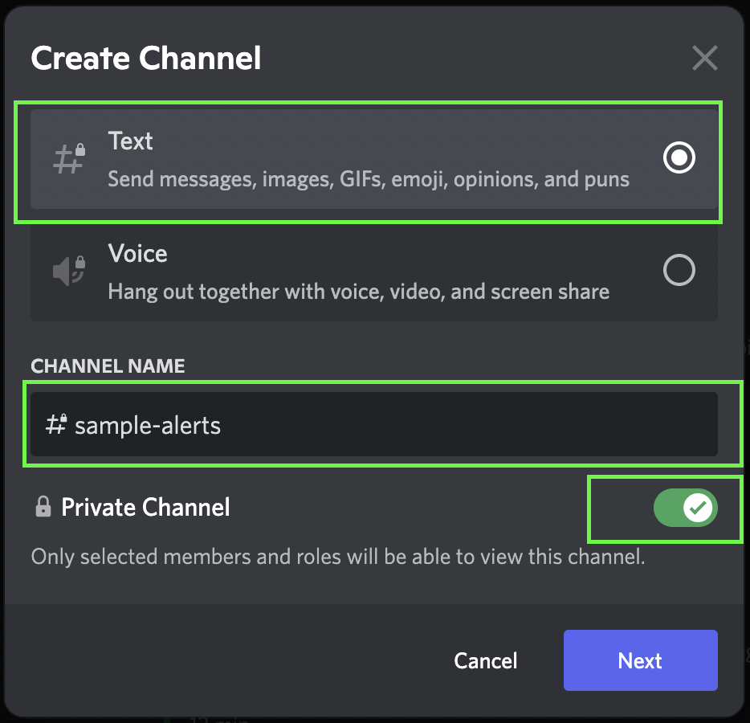
Task: Click the 'Only selected members and roles' note
Action: pyautogui.click(x=338, y=557)
